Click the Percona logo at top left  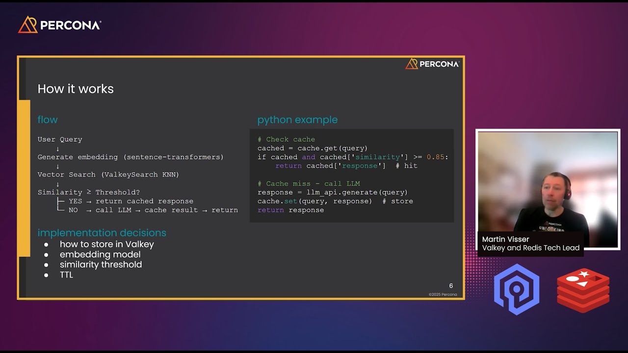[x=59, y=25]
